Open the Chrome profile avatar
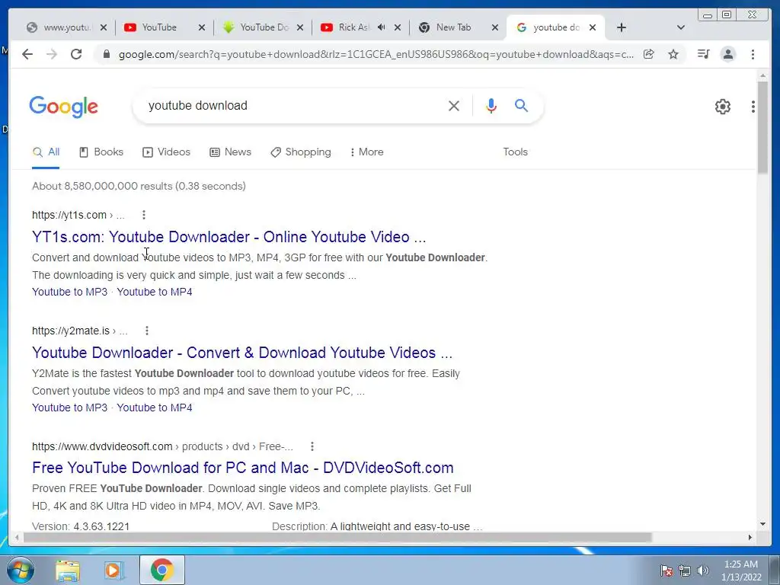Screen dimensions: 780x585 [x=727, y=54]
